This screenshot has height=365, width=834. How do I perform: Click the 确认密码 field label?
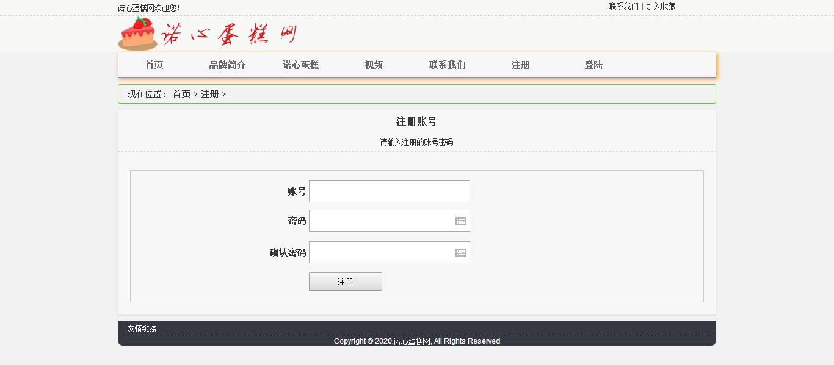coord(288,252)
